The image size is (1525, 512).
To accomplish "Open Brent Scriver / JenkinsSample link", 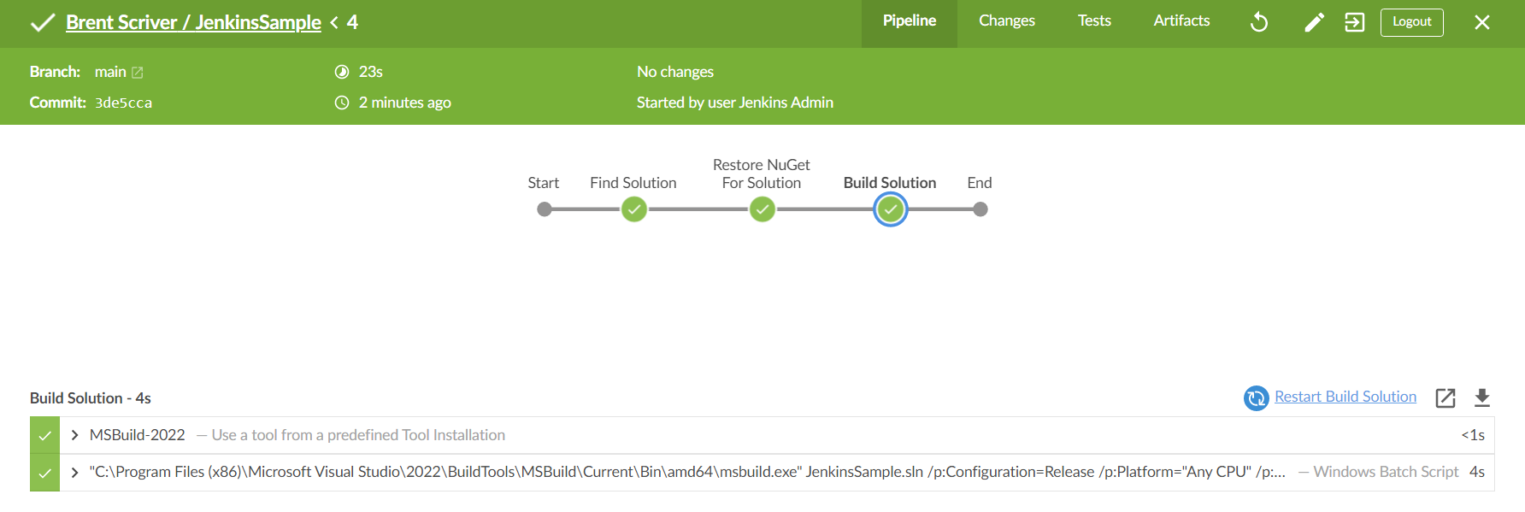I will (193, 22).
